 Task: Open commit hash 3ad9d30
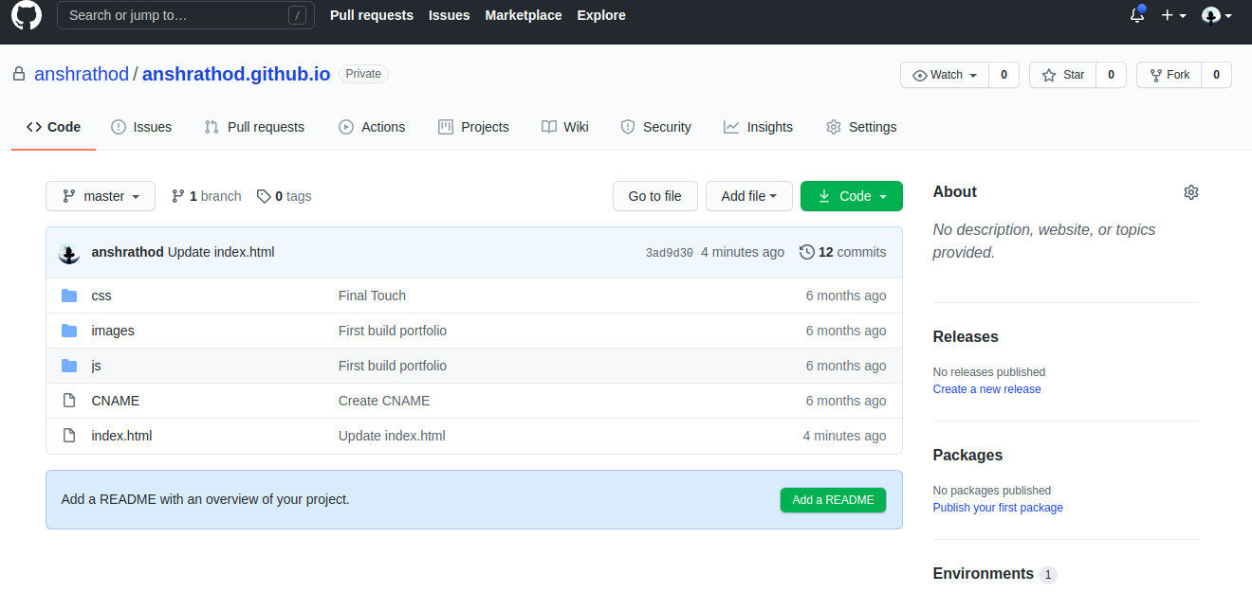(670, 253)
